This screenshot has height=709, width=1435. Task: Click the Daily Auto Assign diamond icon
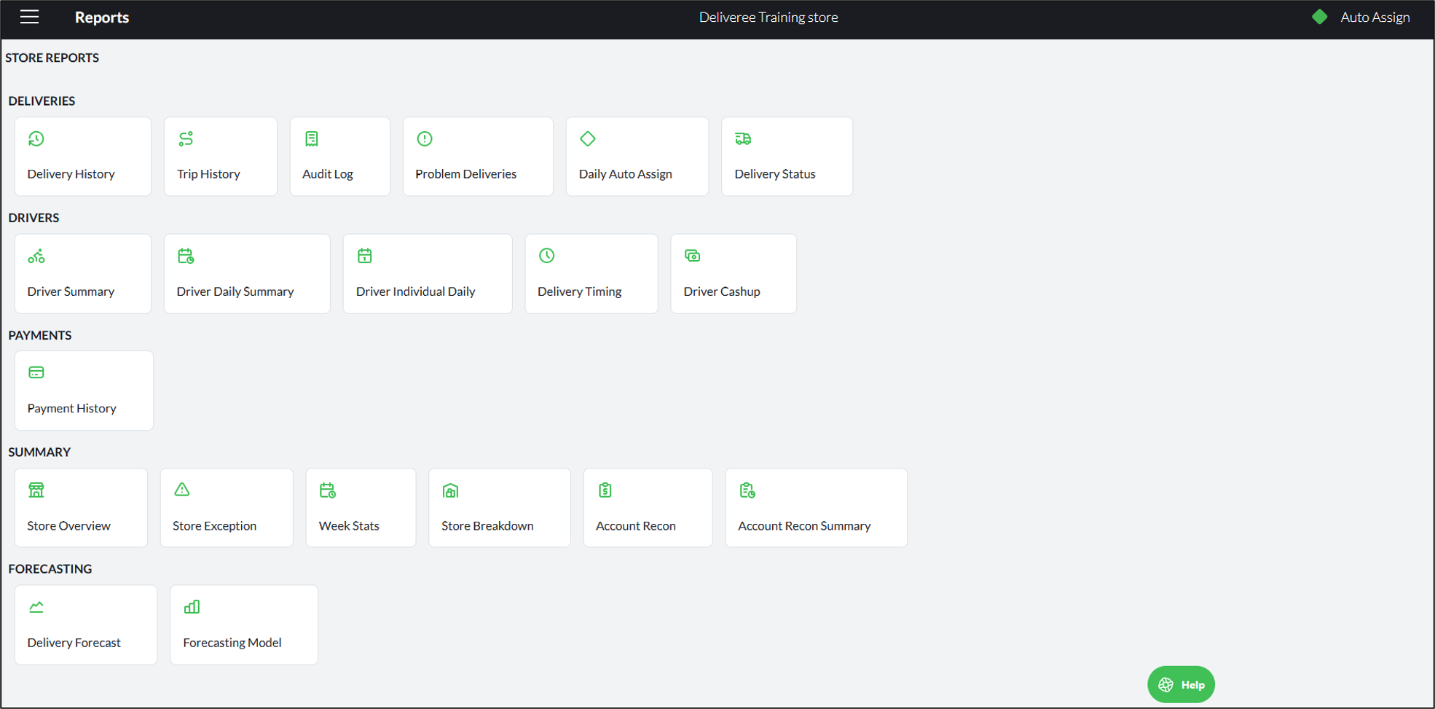pos(588,138)
